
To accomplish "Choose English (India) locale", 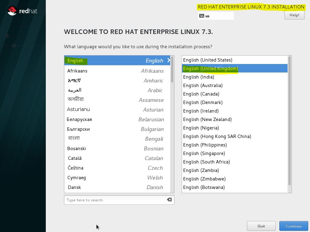I will tap(235, 77).
